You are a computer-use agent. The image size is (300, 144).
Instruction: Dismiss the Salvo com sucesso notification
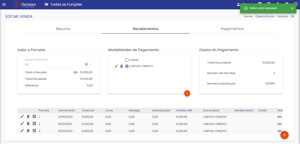[292, 8]
